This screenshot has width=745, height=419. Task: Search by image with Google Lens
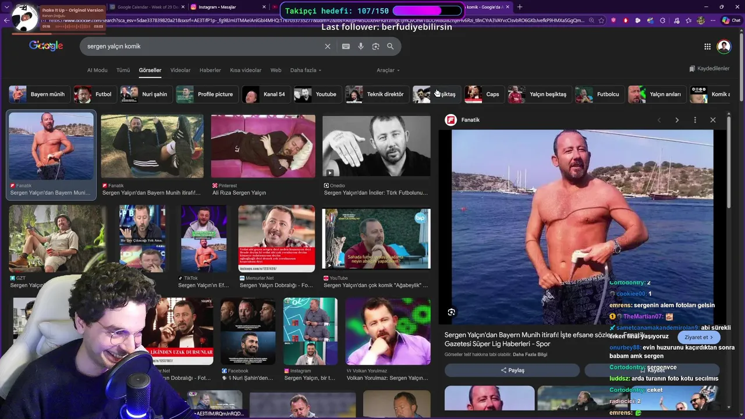(x=375, y=47)
